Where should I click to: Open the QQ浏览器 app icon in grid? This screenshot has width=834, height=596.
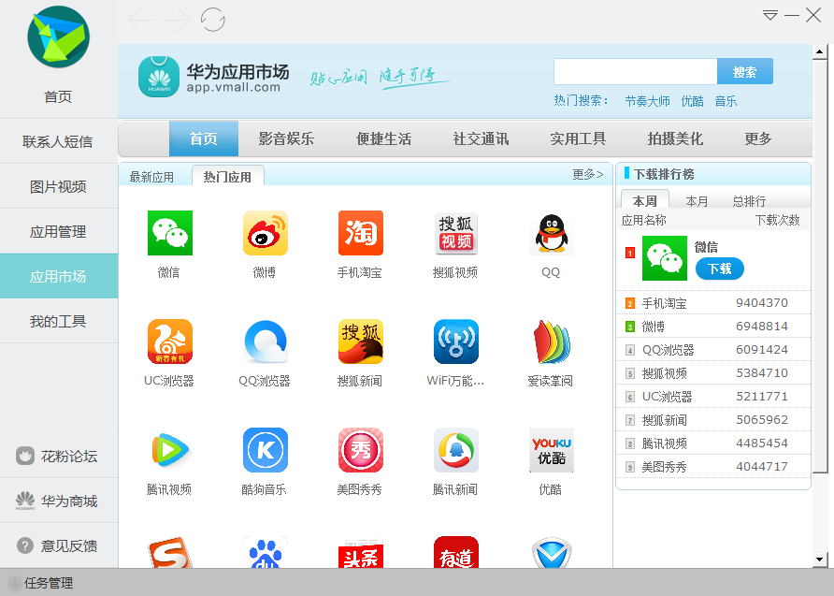(266, 342)
